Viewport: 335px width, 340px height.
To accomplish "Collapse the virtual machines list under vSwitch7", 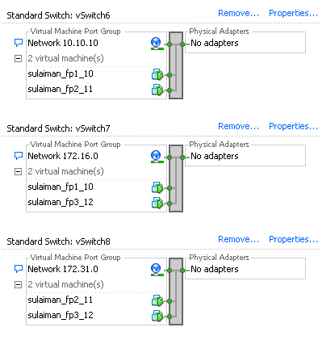I will (x=18, y=171).
